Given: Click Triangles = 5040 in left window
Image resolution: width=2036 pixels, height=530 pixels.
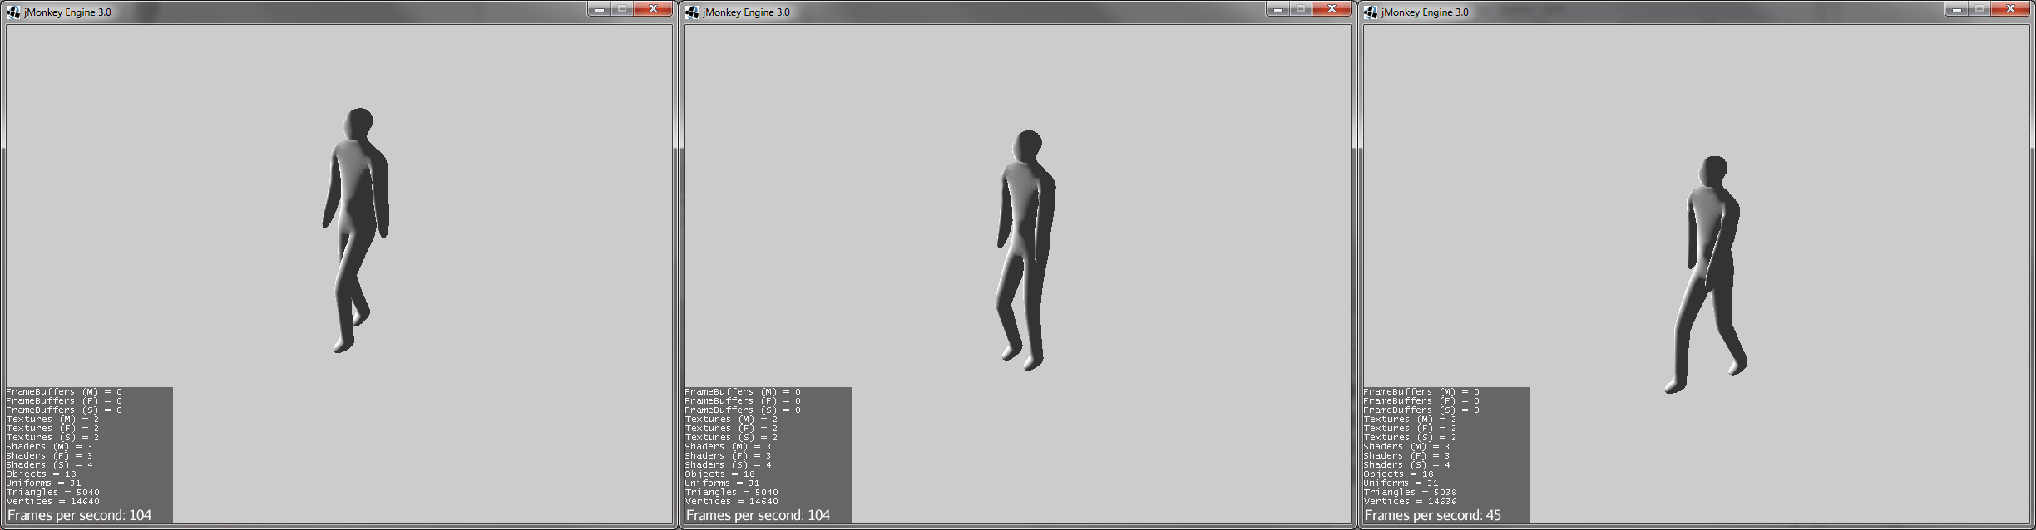Looking at the screenshot, I should (52, 493).
